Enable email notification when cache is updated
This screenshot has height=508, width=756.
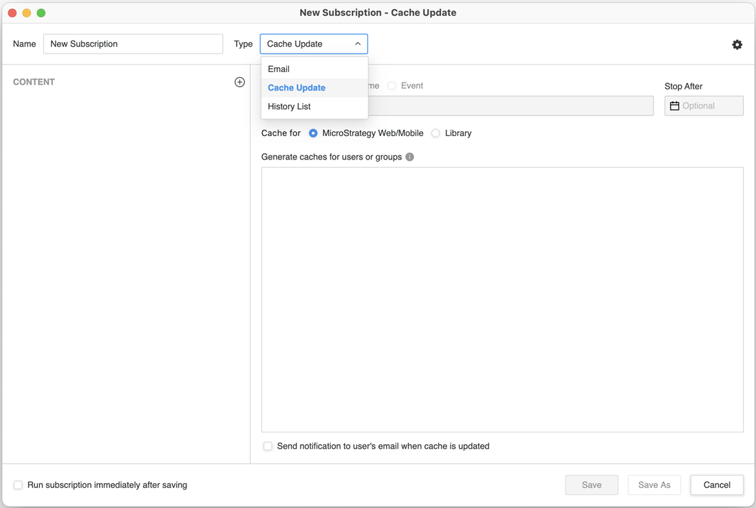tap(268, 446)
